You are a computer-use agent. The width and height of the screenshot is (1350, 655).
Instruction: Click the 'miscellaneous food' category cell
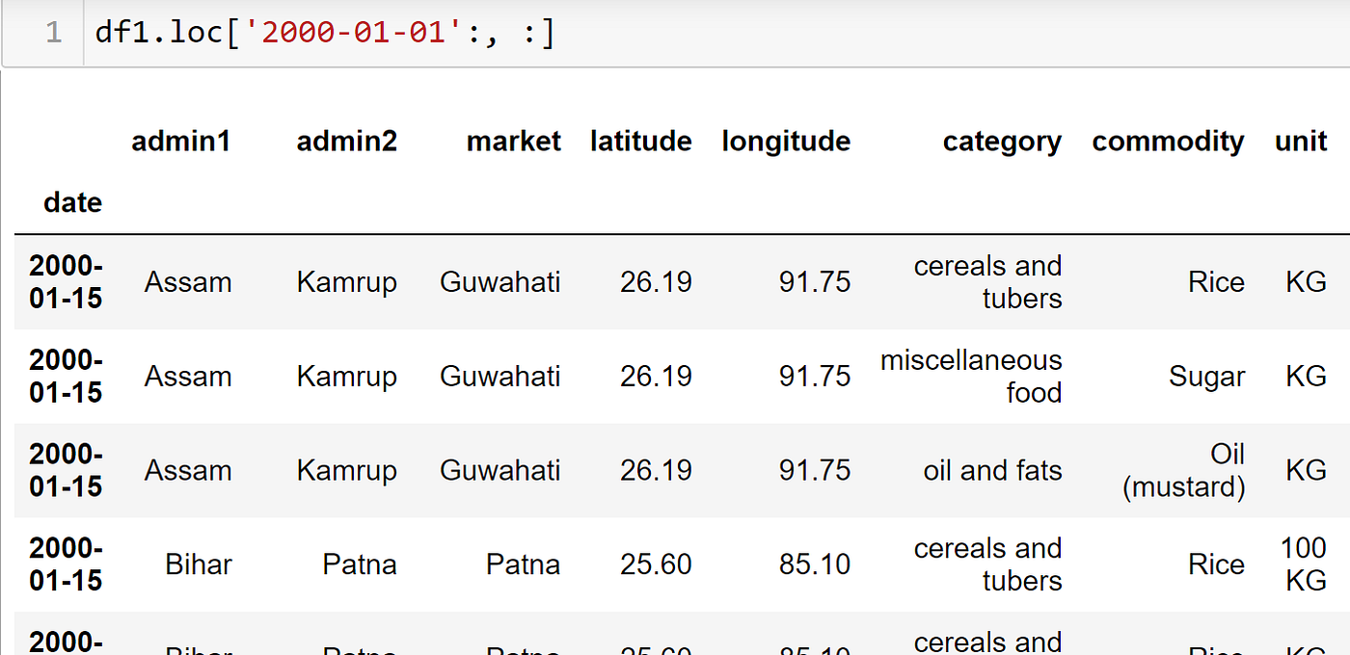[x=971, y=377]
